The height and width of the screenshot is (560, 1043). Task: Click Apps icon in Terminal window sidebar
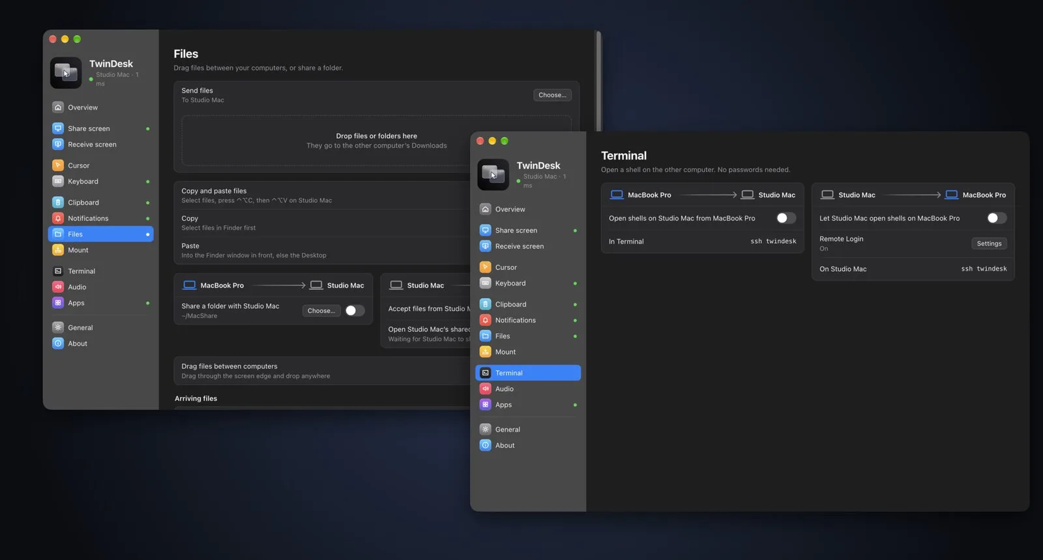[x=486, y=405]
